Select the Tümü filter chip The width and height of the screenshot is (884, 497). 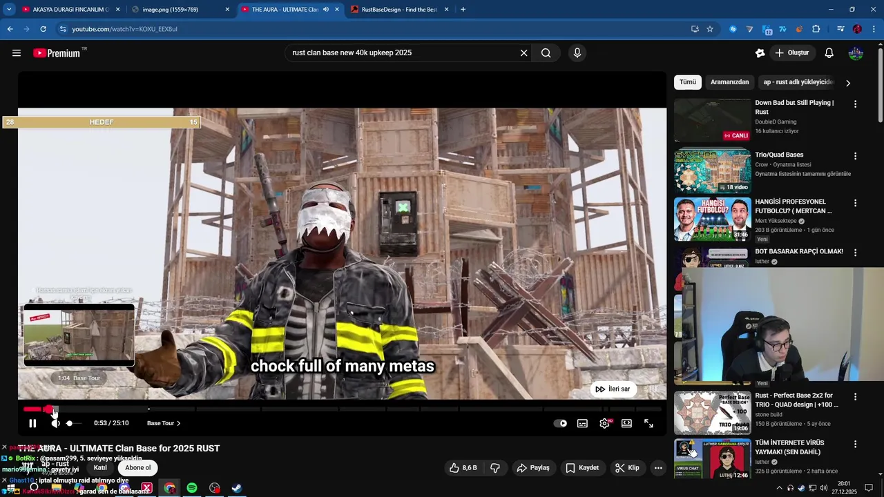point(688,82)
